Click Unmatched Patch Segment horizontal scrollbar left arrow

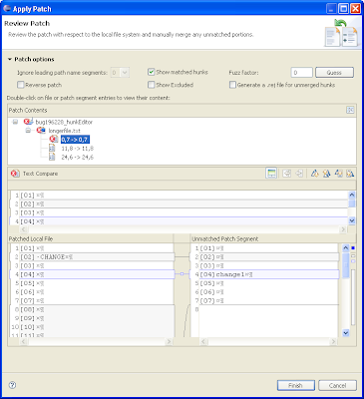(x=203, y=341)
